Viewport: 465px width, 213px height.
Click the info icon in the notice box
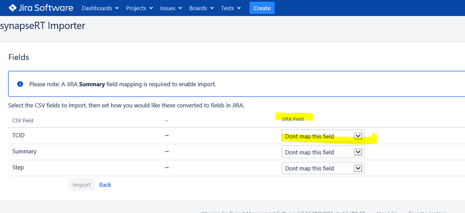20,84
